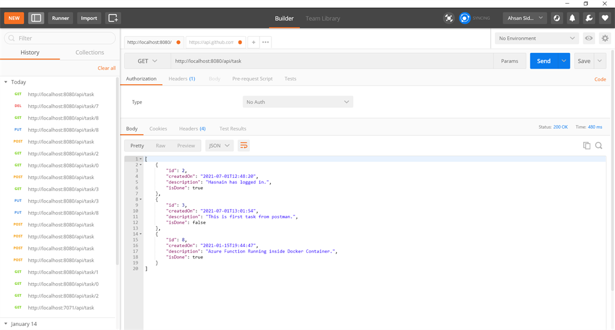Click the search response magnifier icon
Screen dimensions: 615x330
click(599, 145)
